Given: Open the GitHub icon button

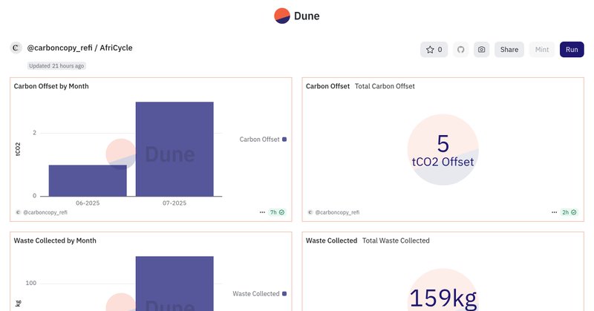Looking at the screenshot, I should (x=460, y=50).
